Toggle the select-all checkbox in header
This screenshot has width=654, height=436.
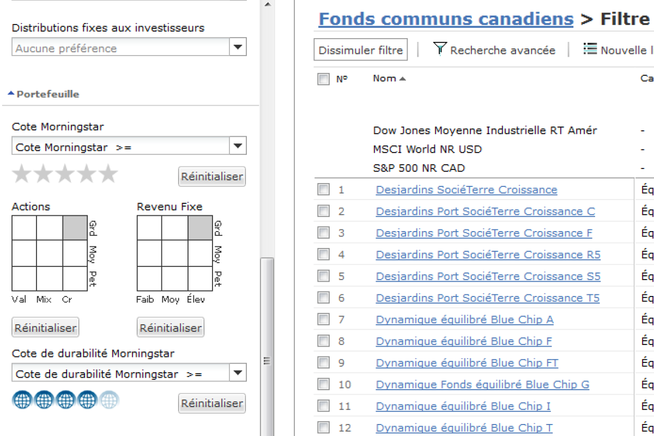[324, 79]
